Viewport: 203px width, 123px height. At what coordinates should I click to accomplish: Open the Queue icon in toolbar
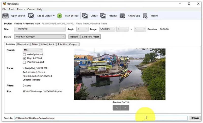click(85, 16)
